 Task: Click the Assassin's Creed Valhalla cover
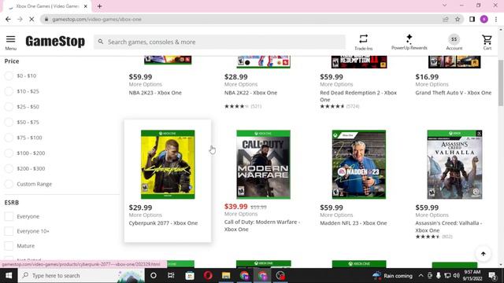tap(454, 164)
